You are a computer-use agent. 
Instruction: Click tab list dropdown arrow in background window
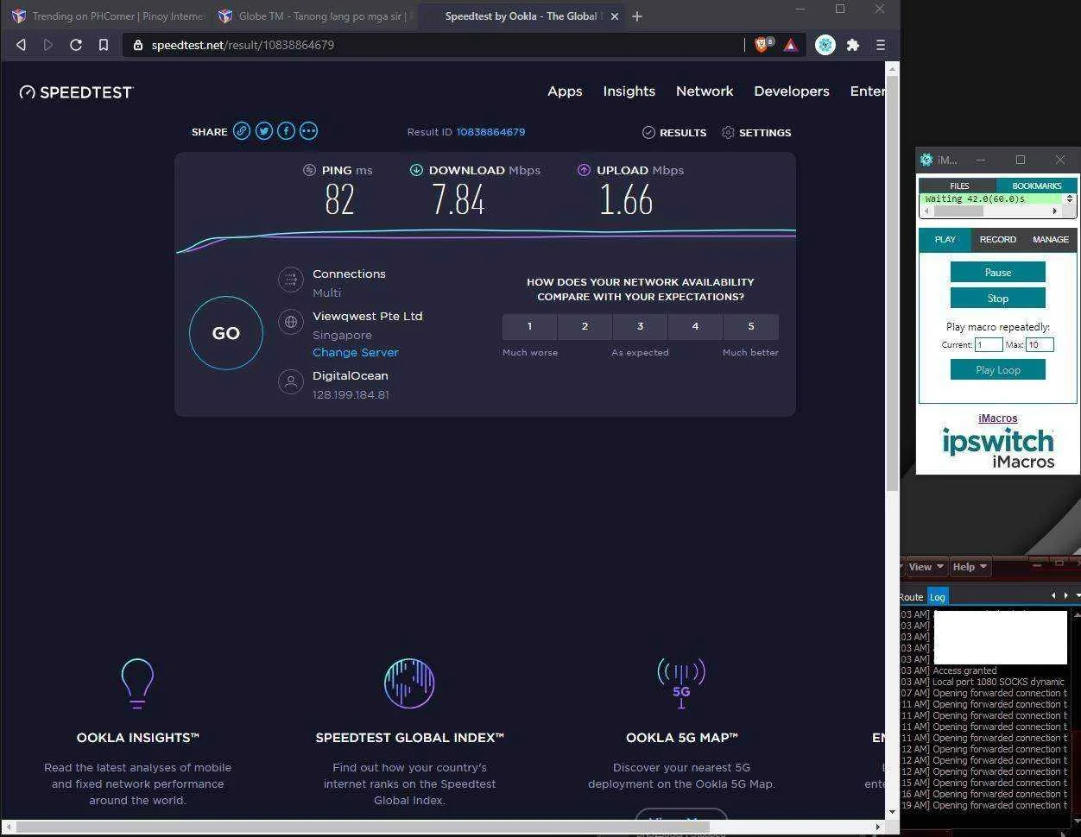coord(1078,595)
